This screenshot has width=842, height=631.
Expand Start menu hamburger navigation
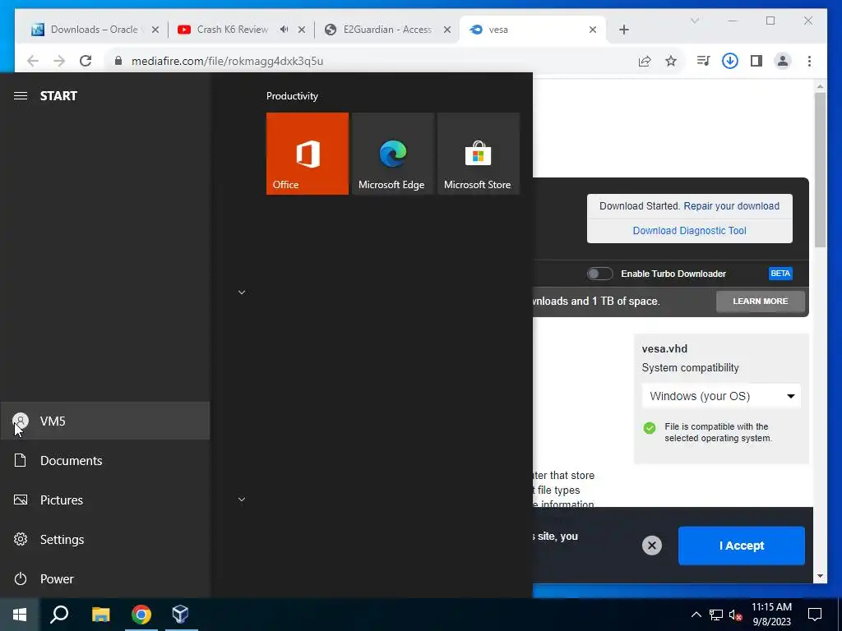(21, 96)
